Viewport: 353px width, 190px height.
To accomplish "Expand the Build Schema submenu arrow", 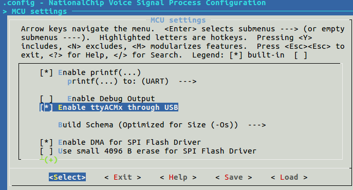I will click(256, 125).
